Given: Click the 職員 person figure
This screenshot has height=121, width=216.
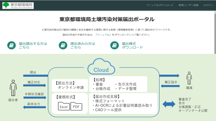Looking at the screenshot, I should [189, 78].
